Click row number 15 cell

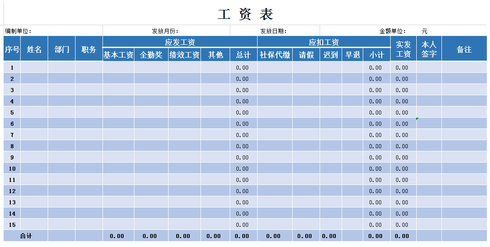12,225
